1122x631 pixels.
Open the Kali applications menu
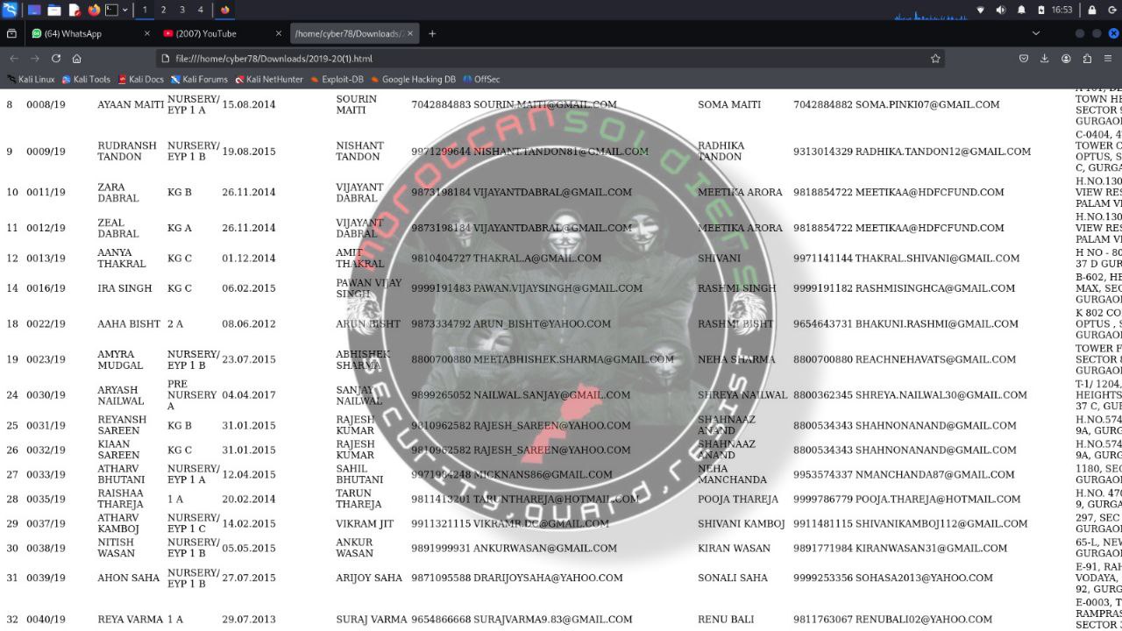coord(10,10)
